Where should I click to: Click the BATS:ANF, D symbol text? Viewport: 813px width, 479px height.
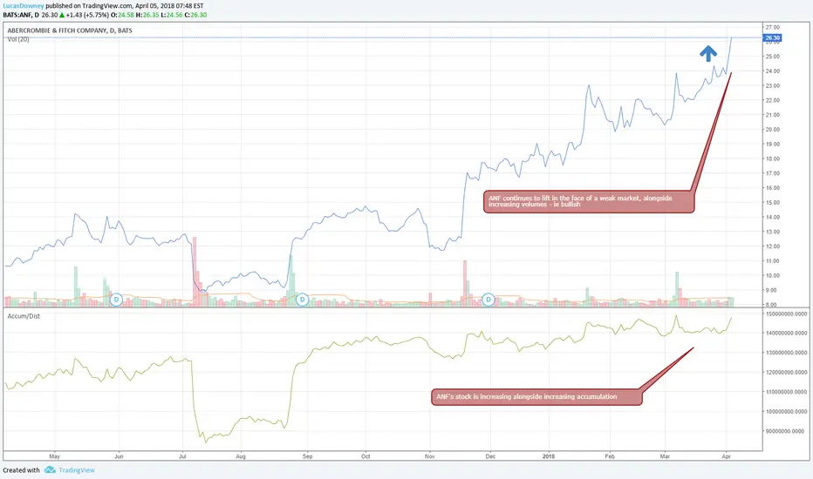[21, 15]
